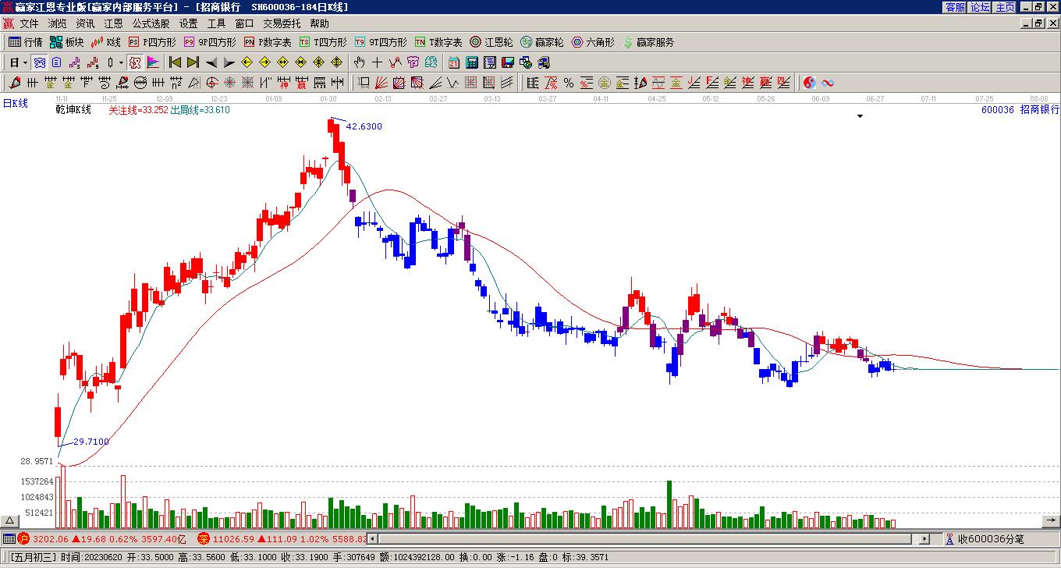Screen dimensions: 1061x568
Task: Click the calendar icon showing 21
Action: pos(454,62)
